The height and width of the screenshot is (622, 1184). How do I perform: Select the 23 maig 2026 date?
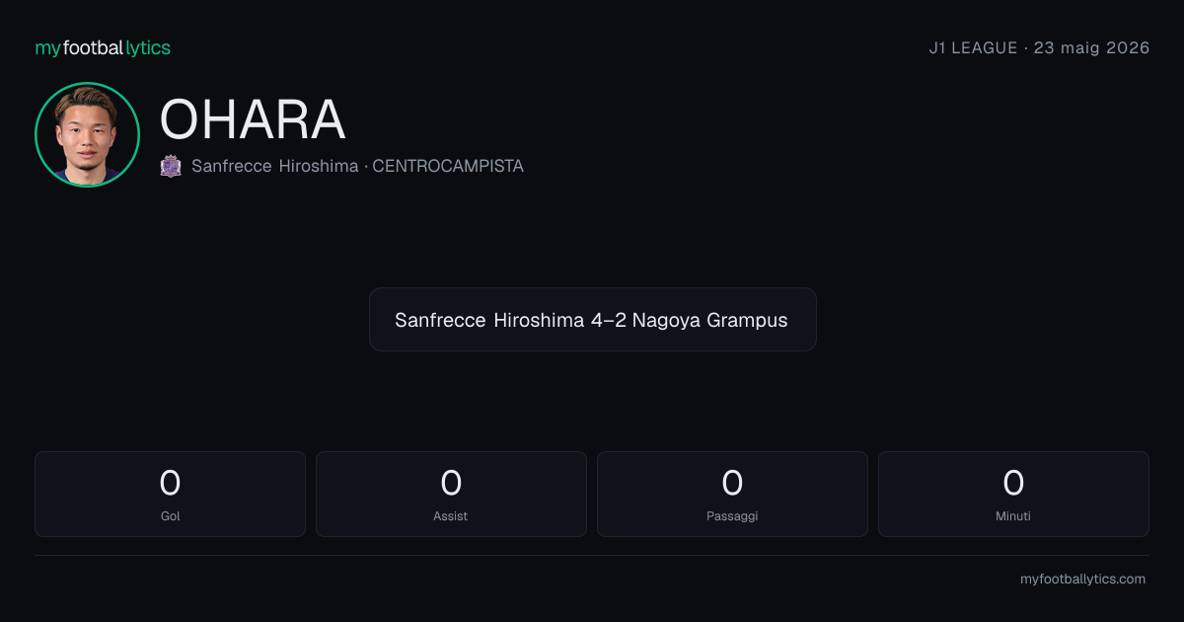point(1091,47)
